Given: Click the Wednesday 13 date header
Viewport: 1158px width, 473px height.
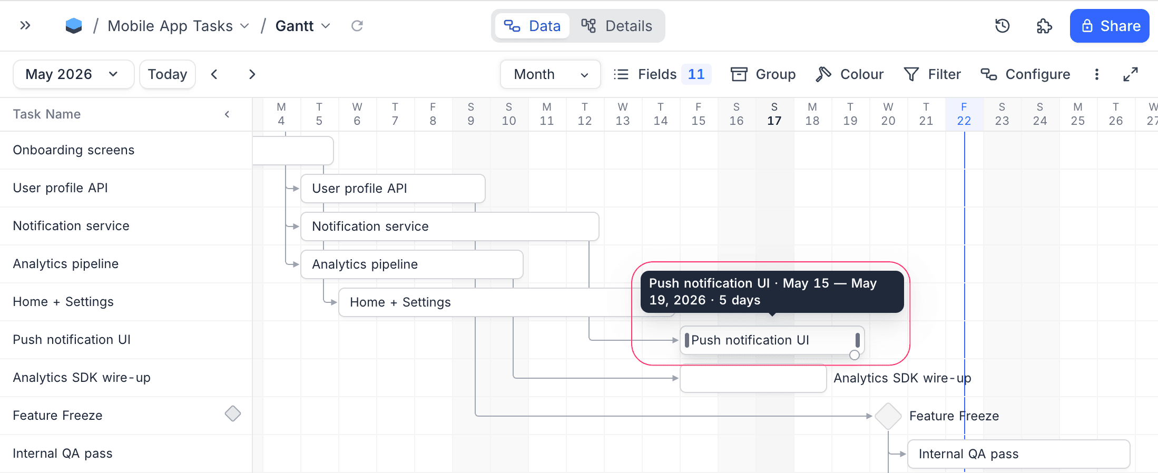Looking at the screenshot, I should [x=623, y=114].
